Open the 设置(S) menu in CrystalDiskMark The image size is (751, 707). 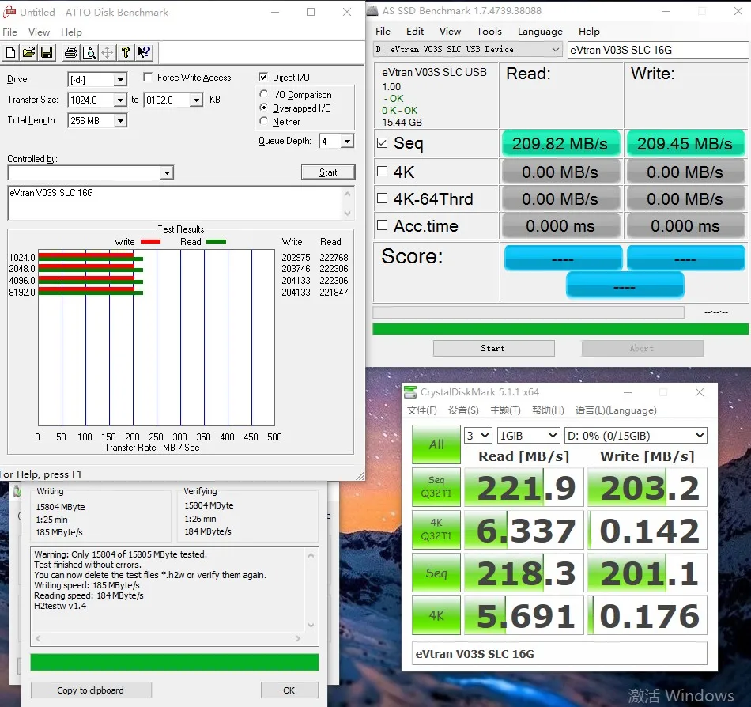[463, 410]
